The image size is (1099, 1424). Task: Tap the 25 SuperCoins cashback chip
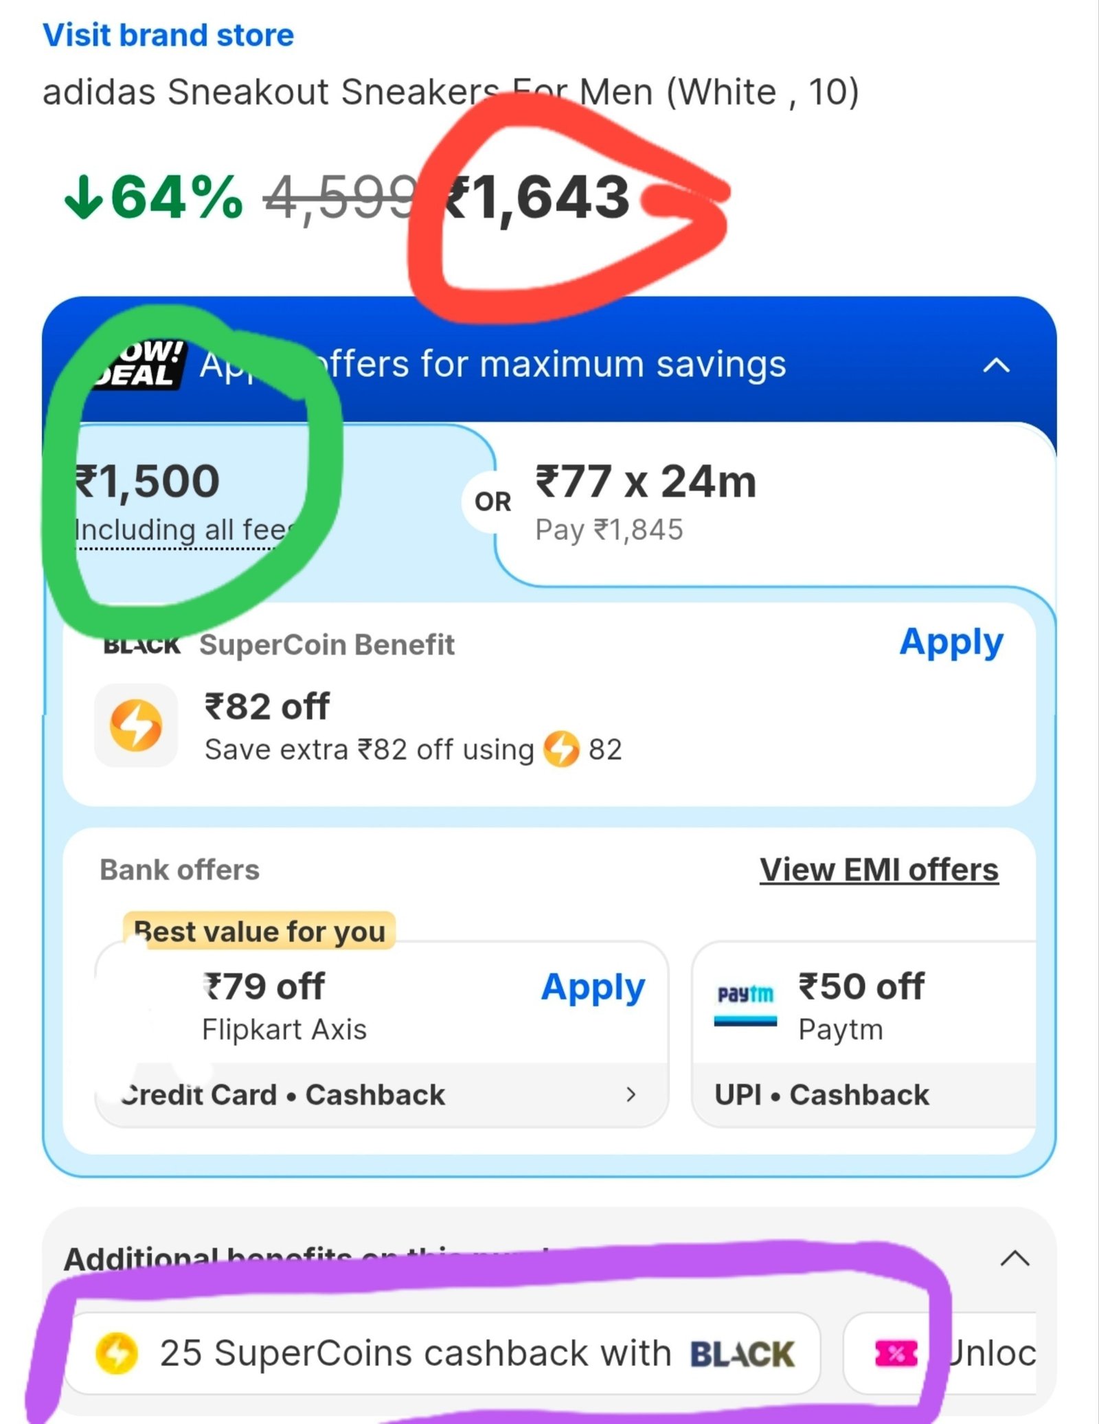point(443,1353)
